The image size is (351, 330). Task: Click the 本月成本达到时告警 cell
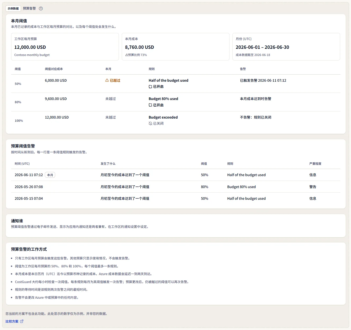point(255,99)
